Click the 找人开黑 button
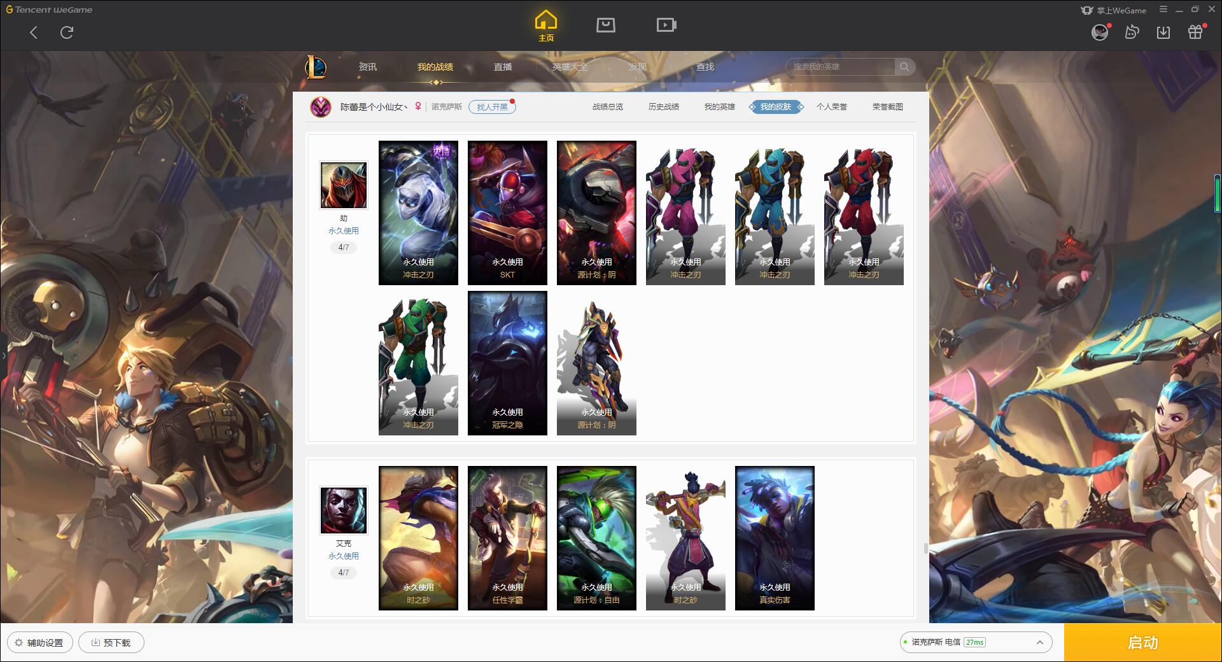The width and height of the screenshot is (1222, 662). point(492,107)
